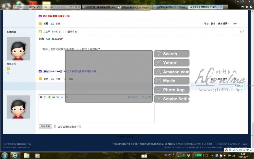Image resolution: width=254 pixels, height=159 pixels.
Task: Click the insert link icon in editor
Action: point(53,97)
